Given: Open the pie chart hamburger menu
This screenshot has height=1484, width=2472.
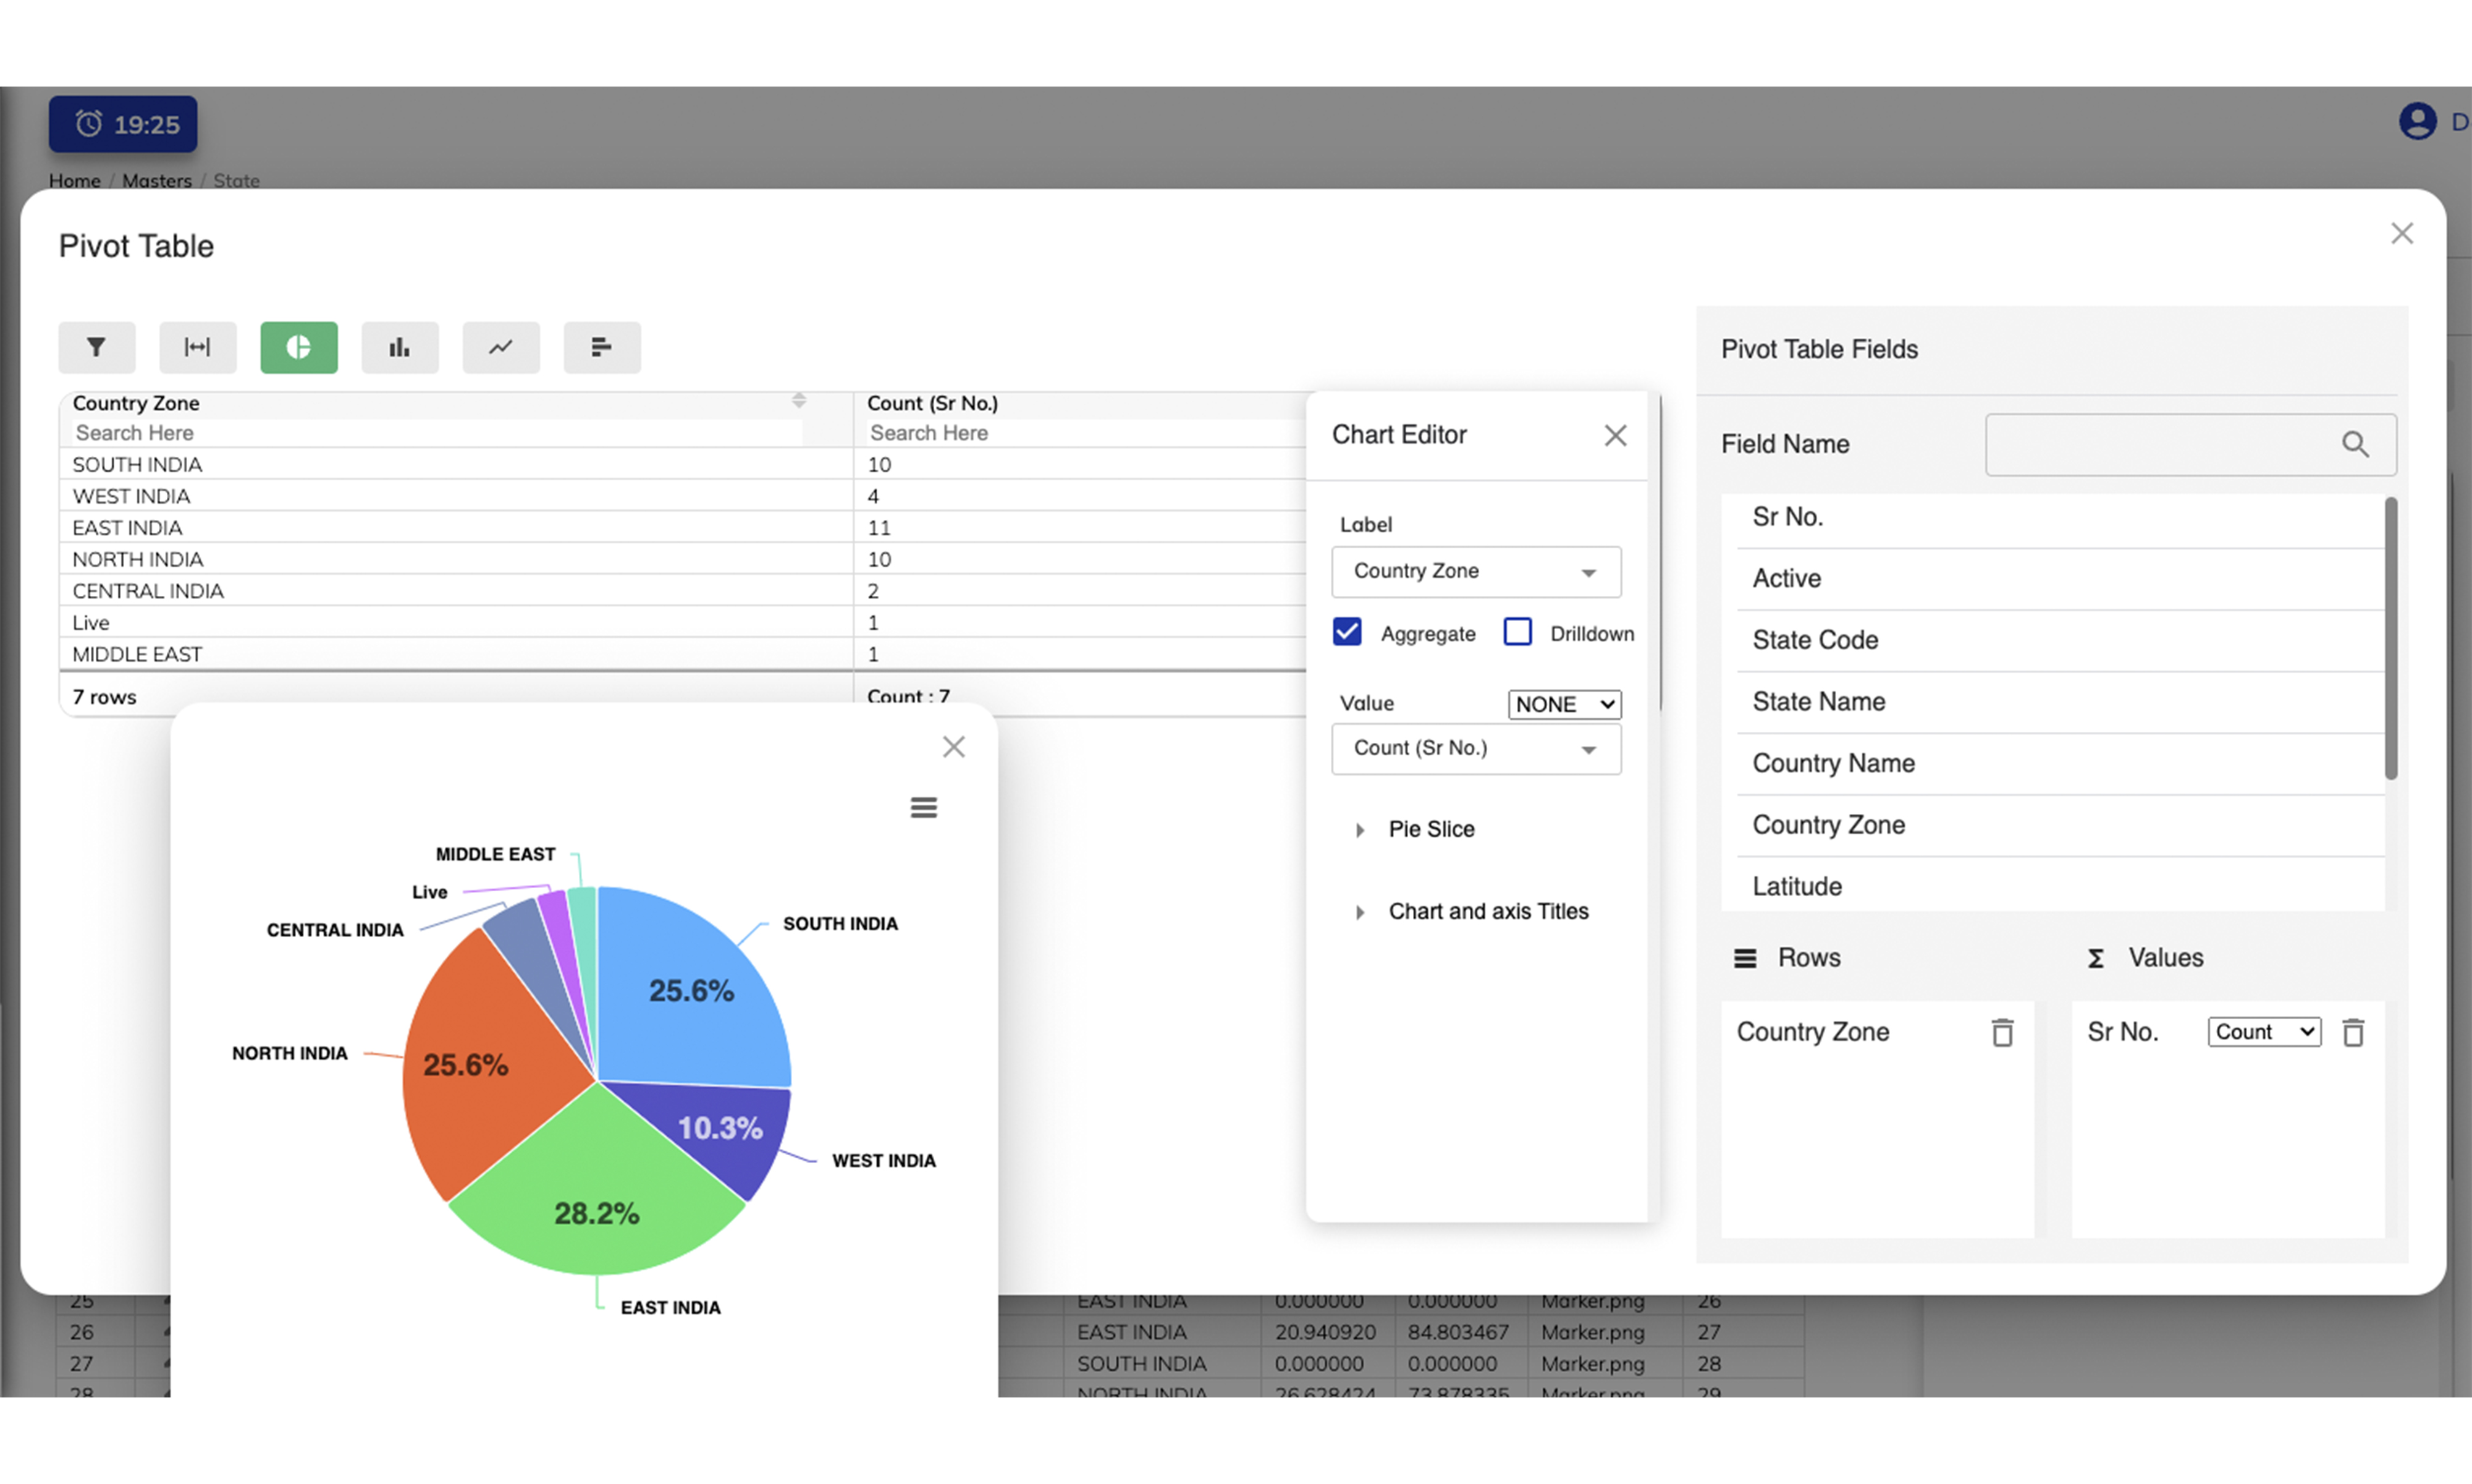Looking at the screenshot, I should (x=924, y=807).
